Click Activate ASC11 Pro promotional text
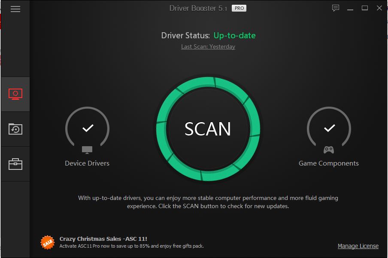Screen dimensions: 388x258 point(132,246)
